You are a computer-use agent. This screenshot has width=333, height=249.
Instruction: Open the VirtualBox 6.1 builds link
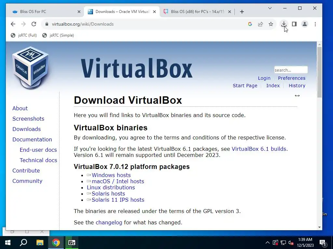[x=259, y=149]
